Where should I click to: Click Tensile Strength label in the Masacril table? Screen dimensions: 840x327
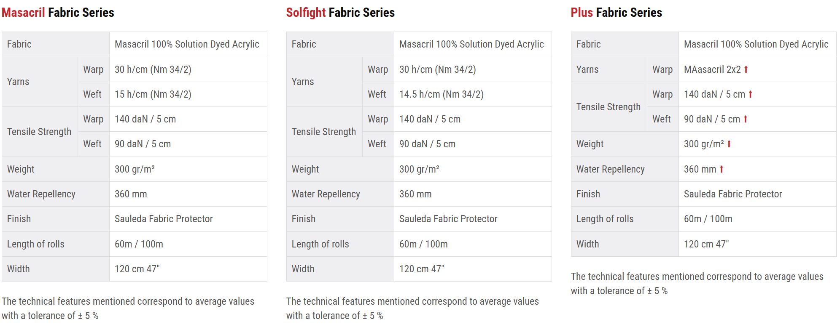[x=39, y=132]
